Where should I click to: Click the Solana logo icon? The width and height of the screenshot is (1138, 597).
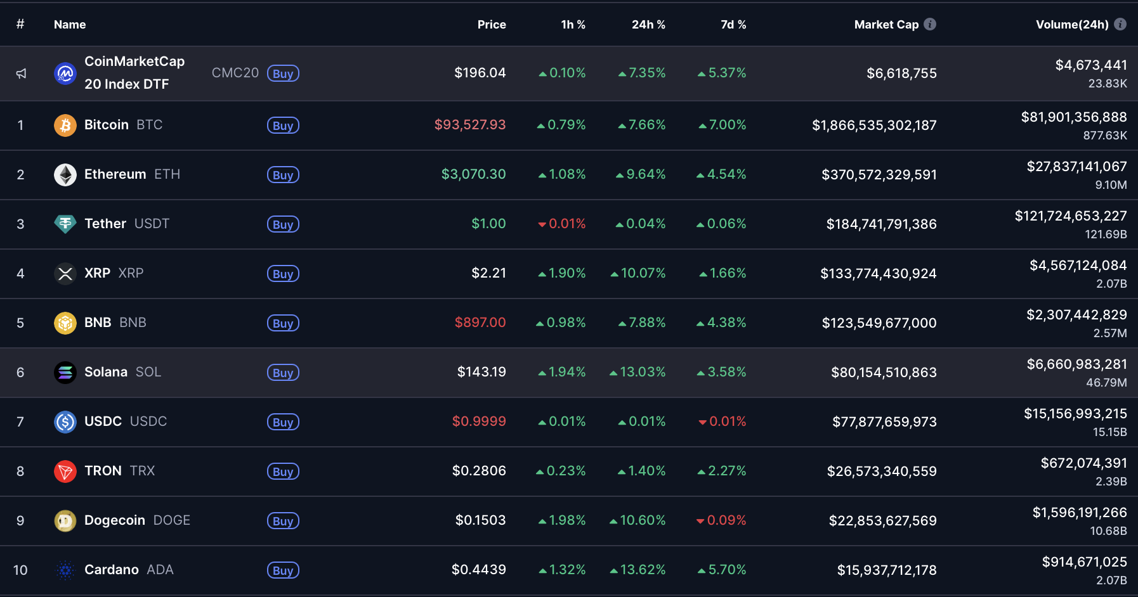(x=65, y=373)
